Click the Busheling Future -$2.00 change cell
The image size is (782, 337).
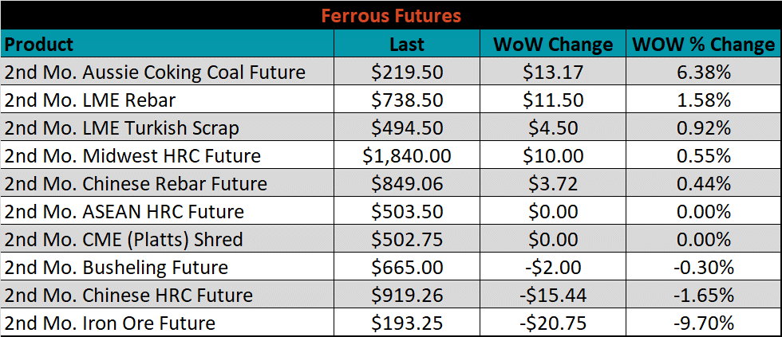click(553, 268)
